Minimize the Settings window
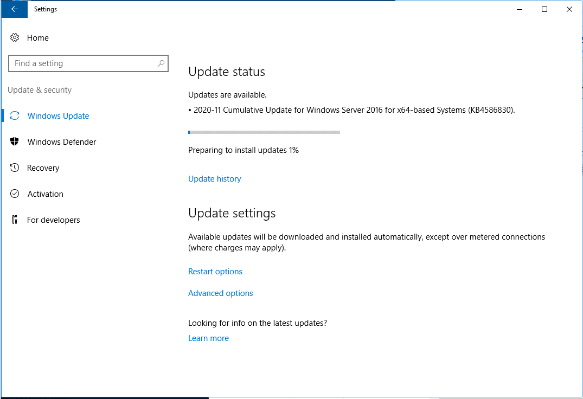The image size is (583, 399). [x=520, y=9]
